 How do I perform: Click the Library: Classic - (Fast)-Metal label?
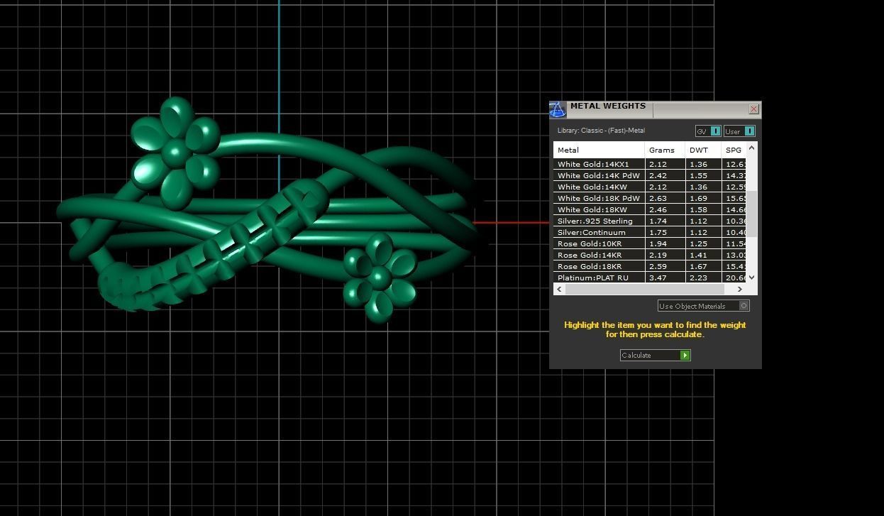point(601,131)
